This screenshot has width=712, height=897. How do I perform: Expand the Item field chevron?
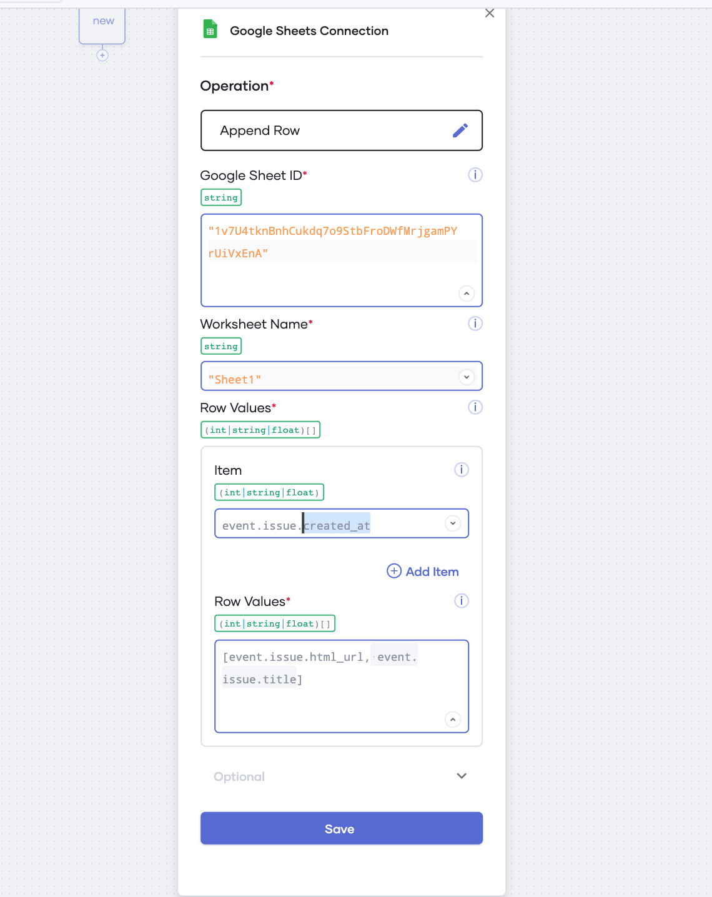tap(453, 523)
